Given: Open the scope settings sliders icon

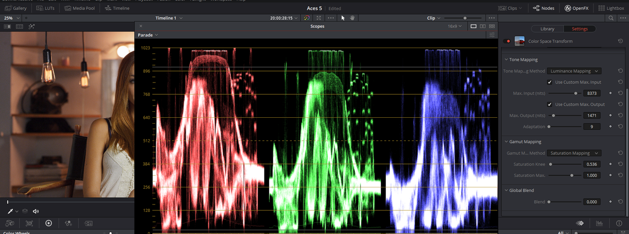Looking at the screenshot, I should [492, 35].
